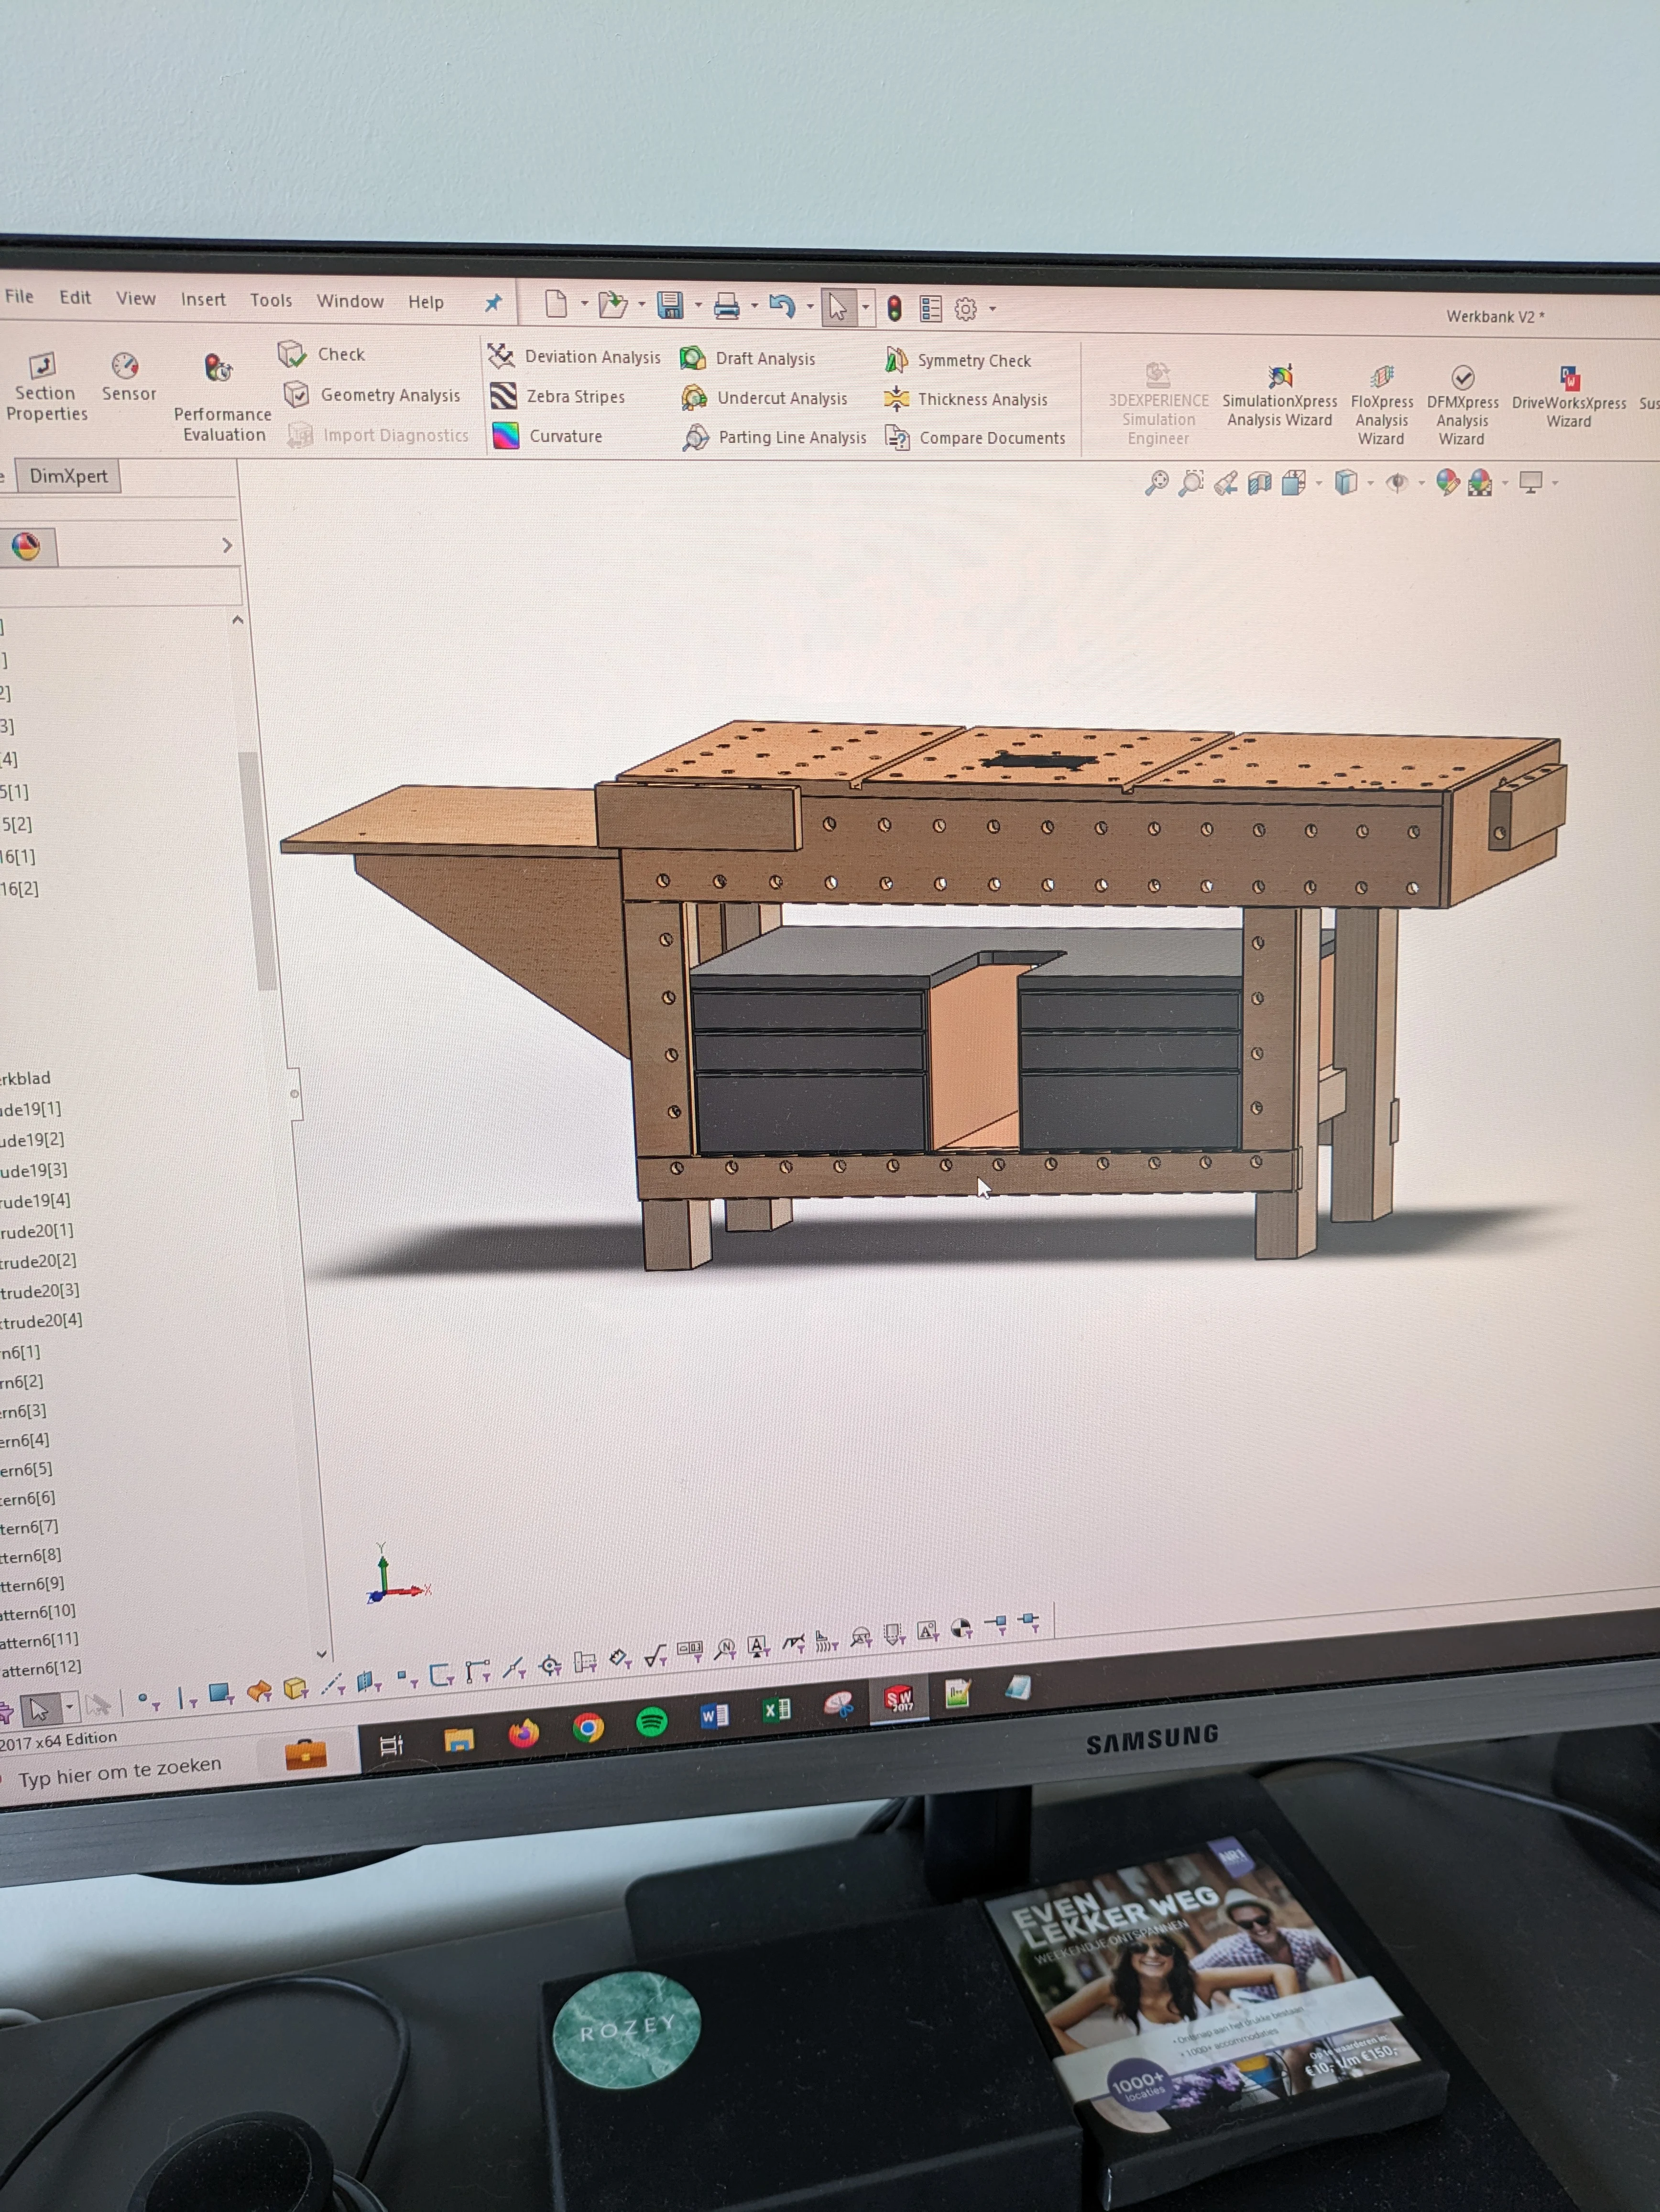Image resolution: width=1660 pixels, height=2212 pixels.
Task: Start Deviation Analysis
Action: coord(575,356)
